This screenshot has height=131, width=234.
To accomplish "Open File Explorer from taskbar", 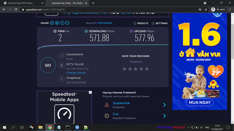I will click(x=40, y=127).
